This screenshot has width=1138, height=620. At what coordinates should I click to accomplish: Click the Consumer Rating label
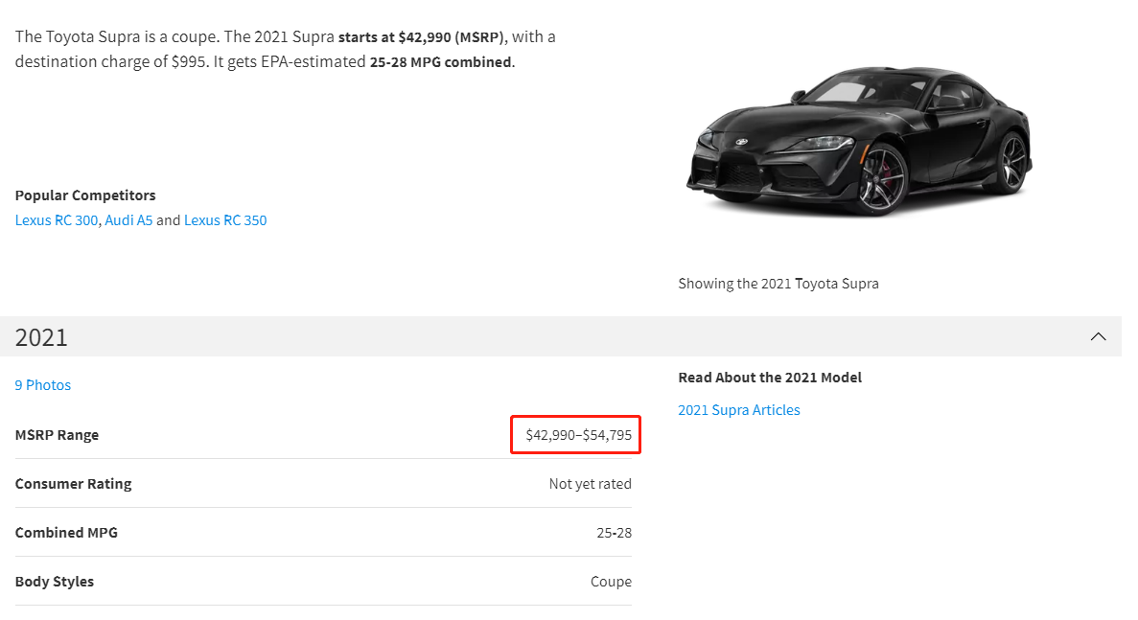[73, 484]
